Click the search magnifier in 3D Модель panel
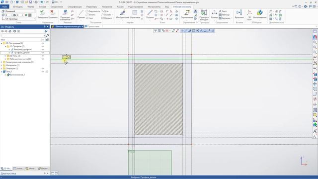 (48, 35)
